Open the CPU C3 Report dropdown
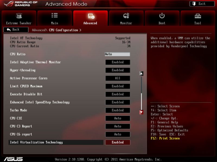The image size is (217, 162). (117, 126)
